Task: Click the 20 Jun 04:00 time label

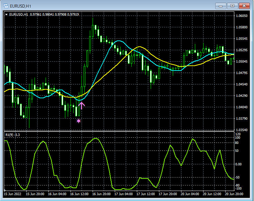Action: 190,194
